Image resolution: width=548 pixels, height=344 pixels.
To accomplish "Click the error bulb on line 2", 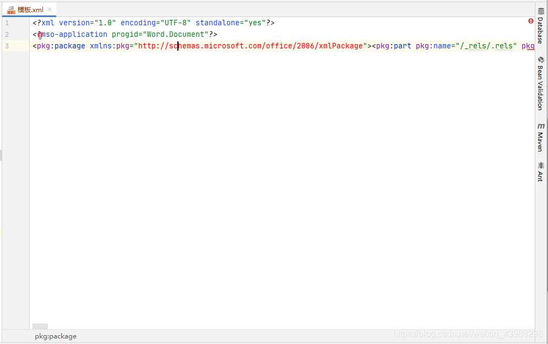I will (x=40, y=35).
